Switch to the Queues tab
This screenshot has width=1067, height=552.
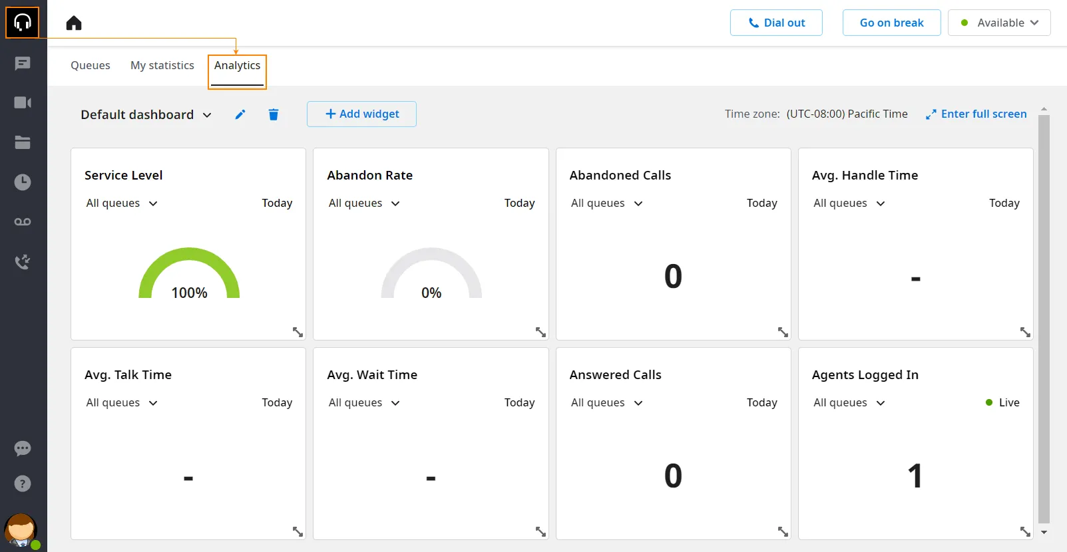click(91, 65)
